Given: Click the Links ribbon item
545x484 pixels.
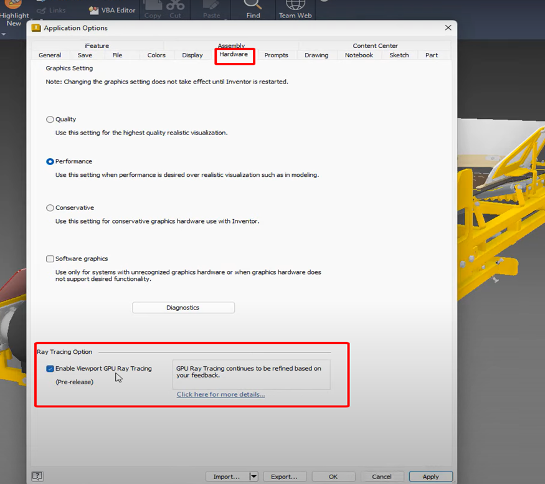Looking at the screenshot, I should [52, 10].
